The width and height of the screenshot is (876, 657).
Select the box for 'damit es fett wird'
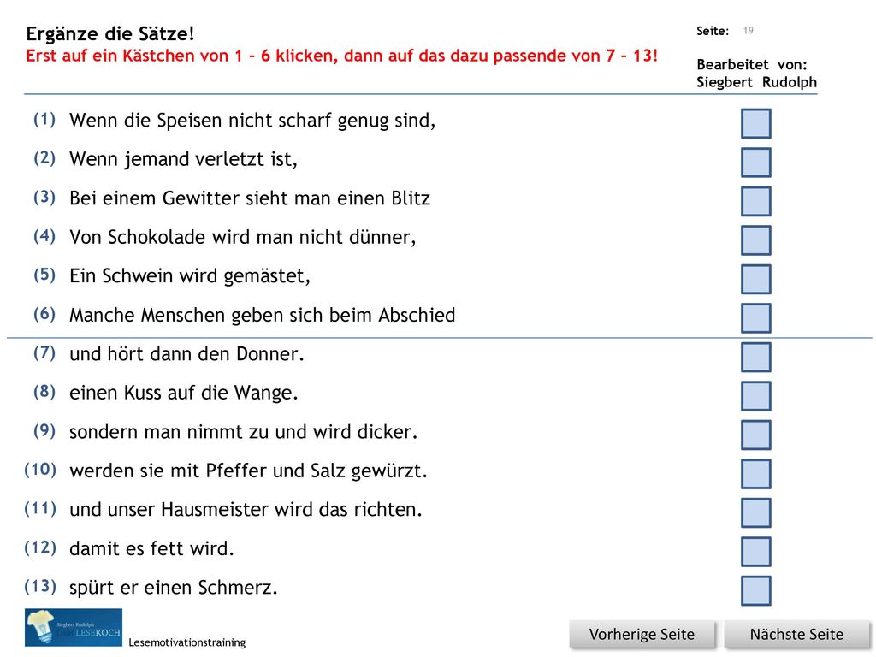(756, 552)
